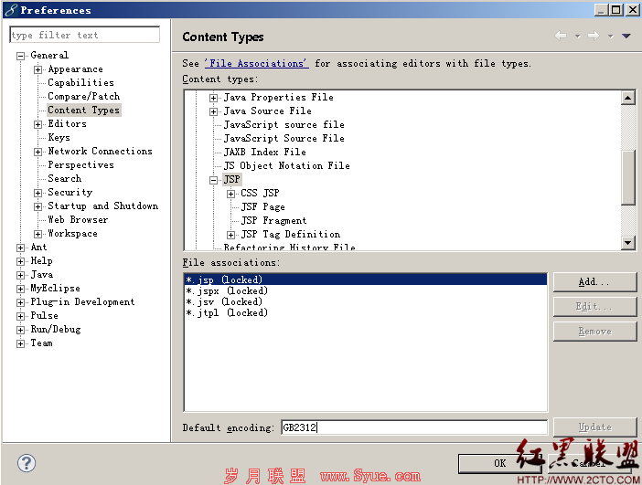
Task: Expand the Java Source File node
Action: 213,111
